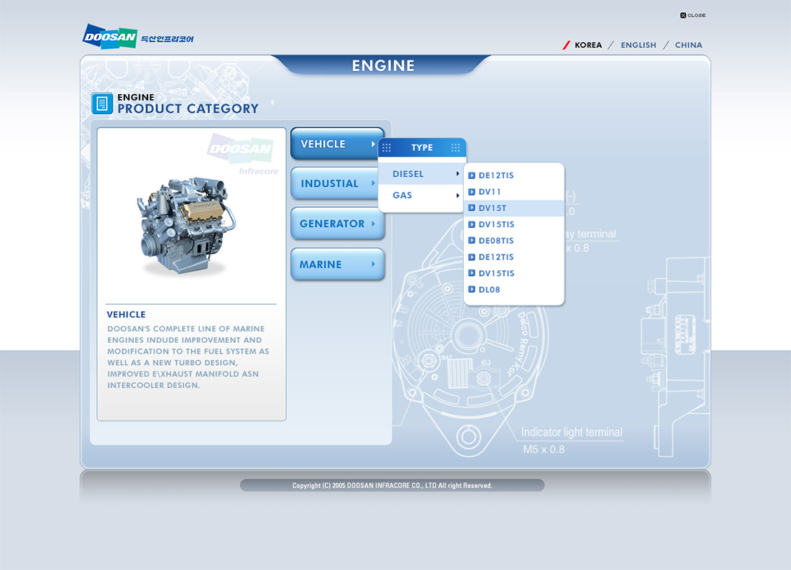This screenshot has height=570, width=791.
Task: Click the copyright notice in the footer
Action: 392,485
